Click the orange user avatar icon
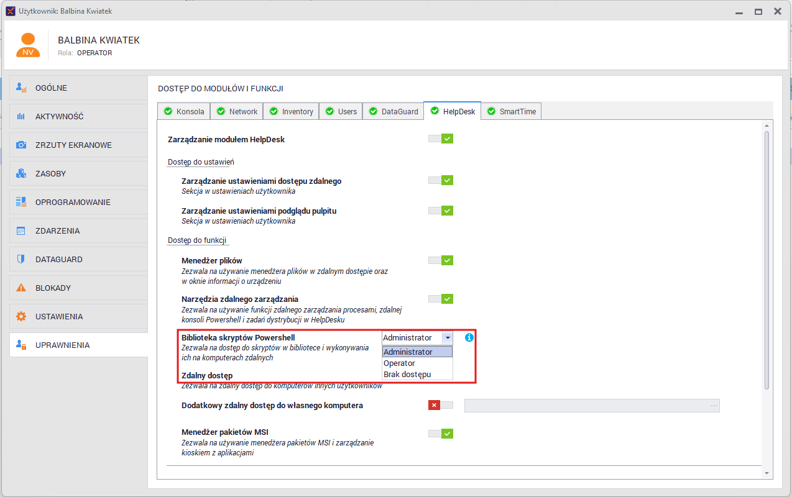This screenshot has width=792, height=497. (27, 45)
